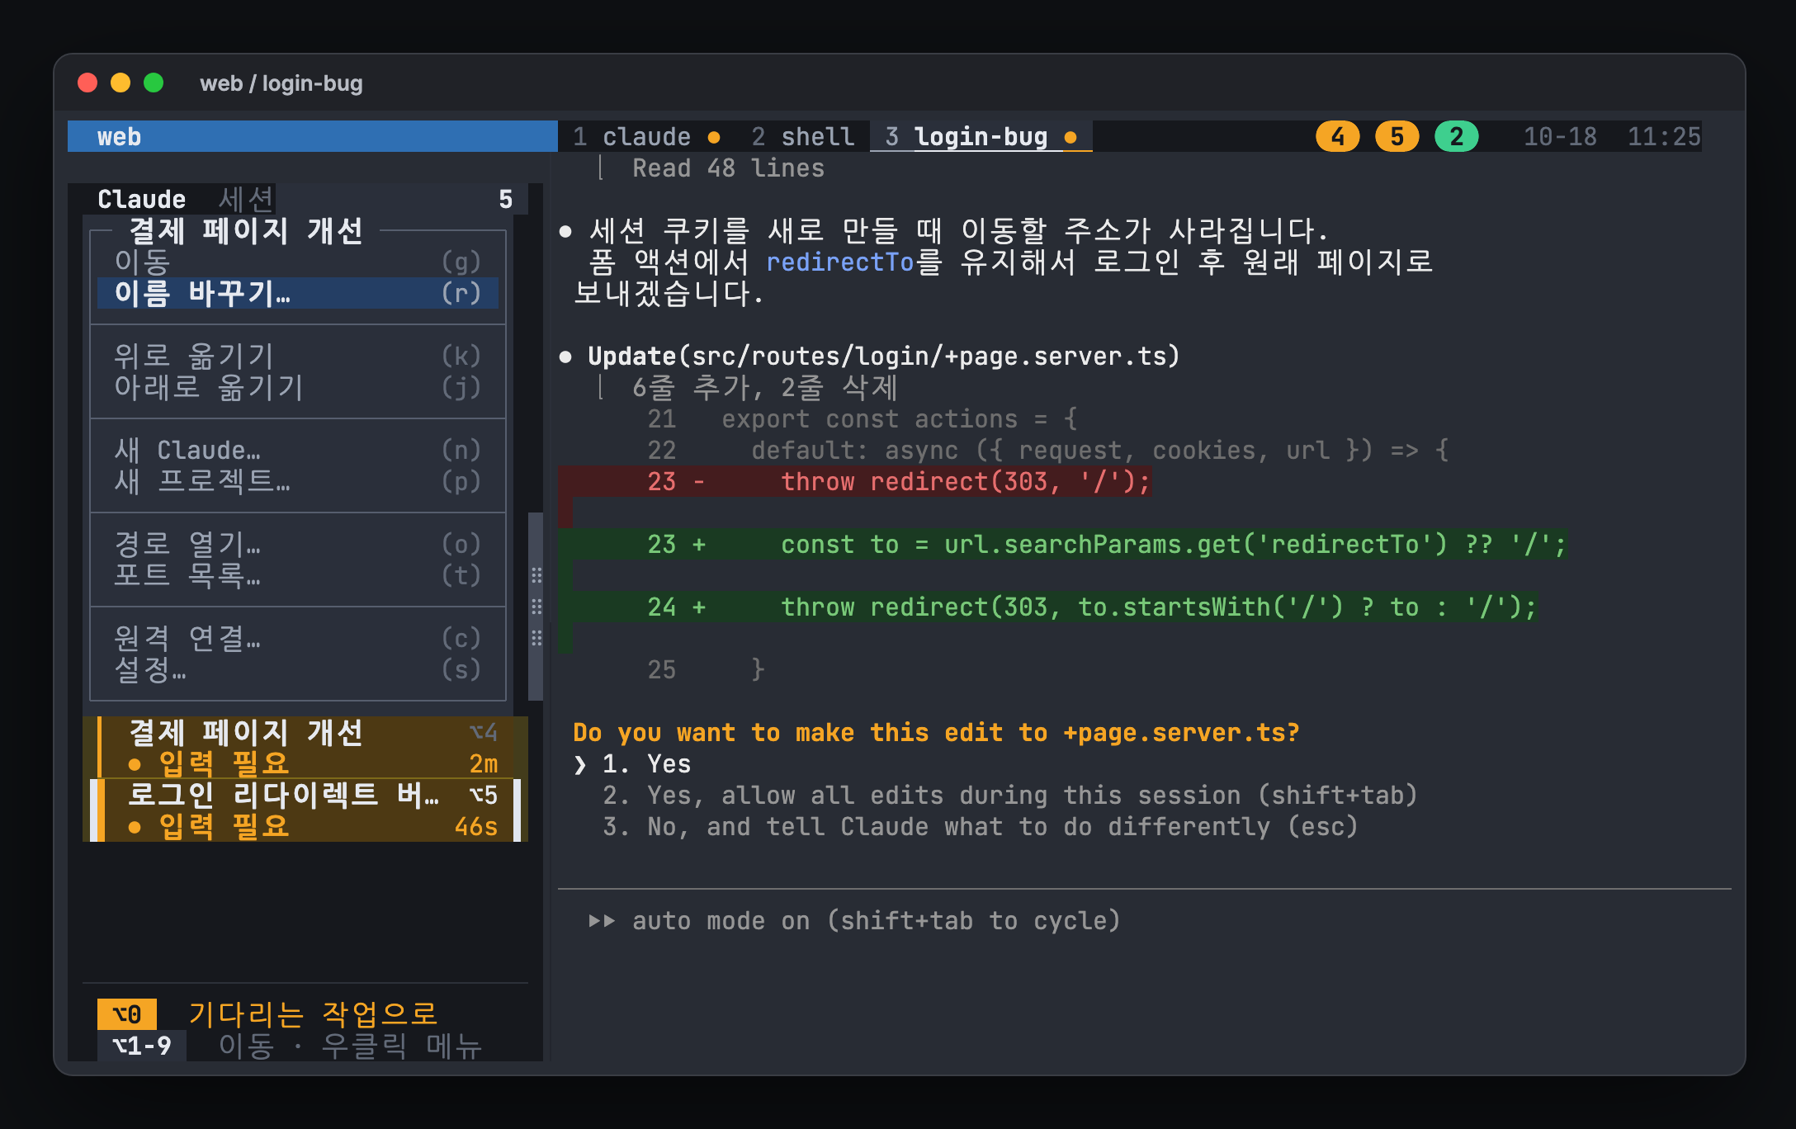Image resolution: width=1796 pixels, height=1129 pixels.
Task: Open 설정… (s) entry
Action: tap(298, 669)
